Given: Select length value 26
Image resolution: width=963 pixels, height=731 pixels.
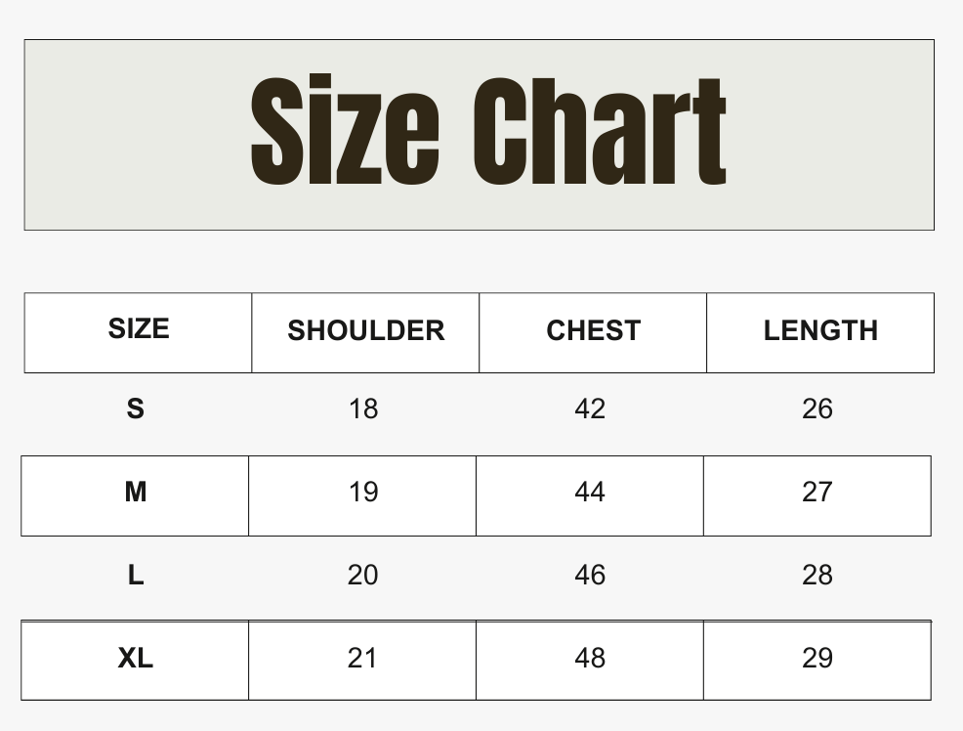Looking at the screenshot, I should point(817,409).
